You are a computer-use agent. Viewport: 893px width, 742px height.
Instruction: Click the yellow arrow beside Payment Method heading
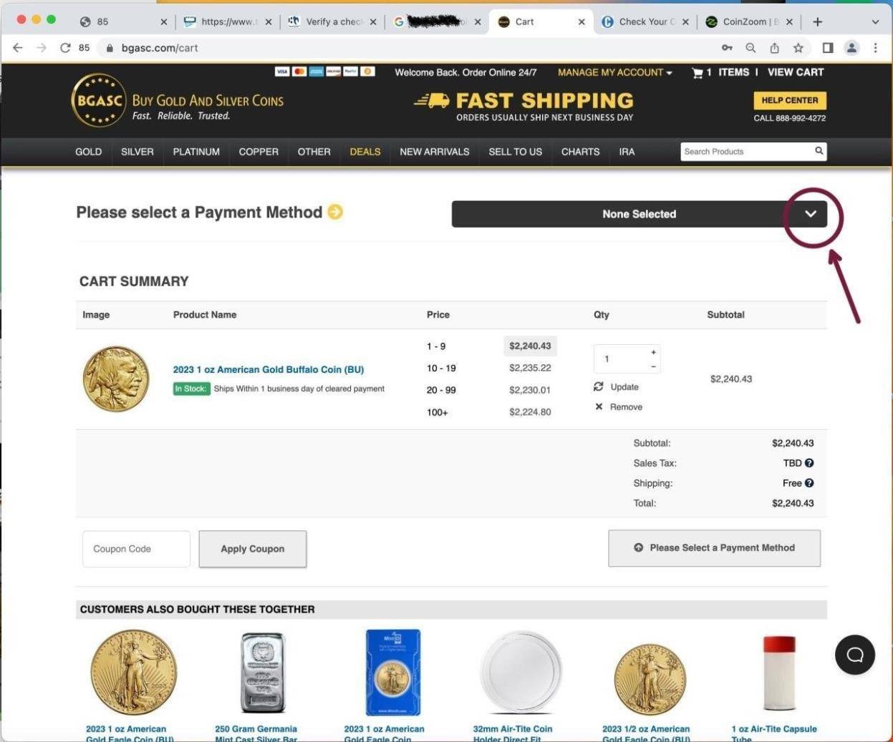pos(335,212)
